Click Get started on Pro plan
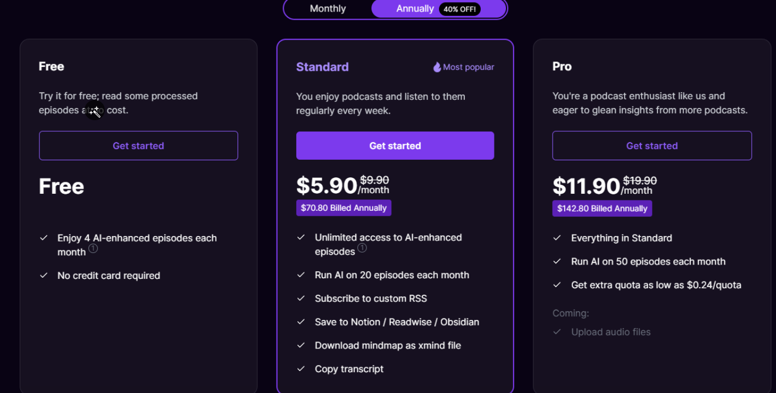The height and width of the screenshot is (393, 776). pos(652,145)
